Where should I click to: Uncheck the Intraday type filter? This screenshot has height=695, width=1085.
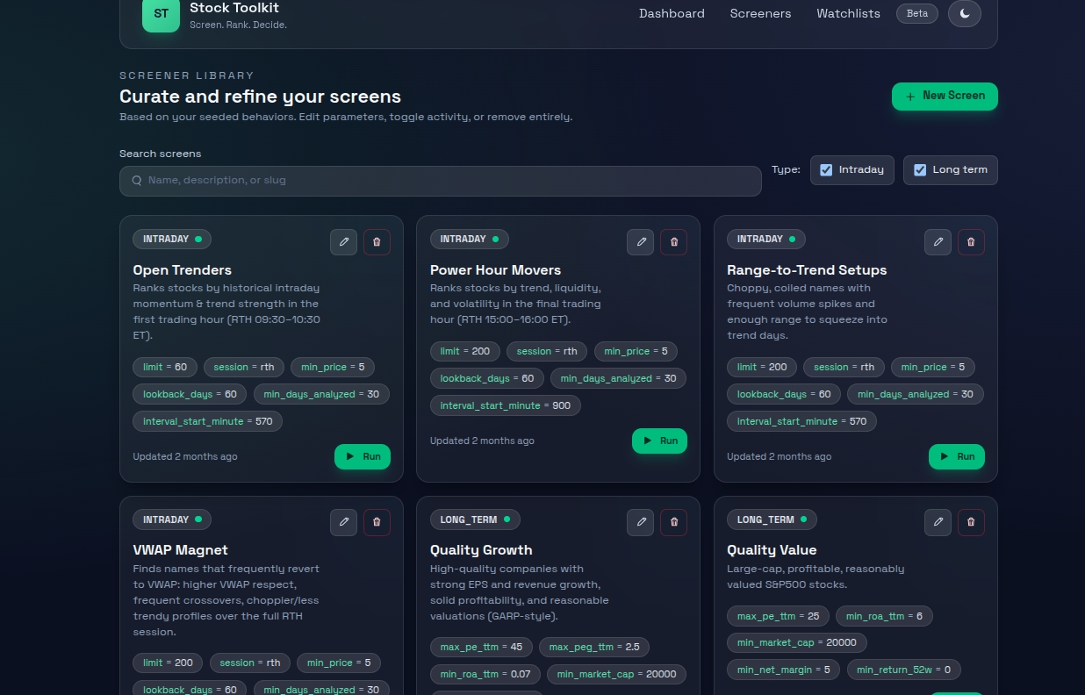(x=826, y=170)
